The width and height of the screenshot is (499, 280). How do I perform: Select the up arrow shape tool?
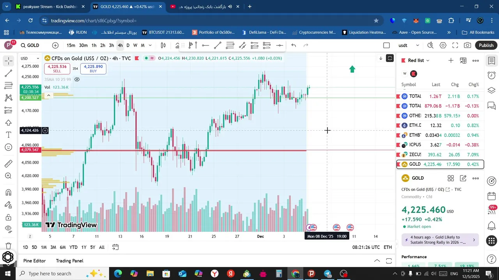[9, 123]
